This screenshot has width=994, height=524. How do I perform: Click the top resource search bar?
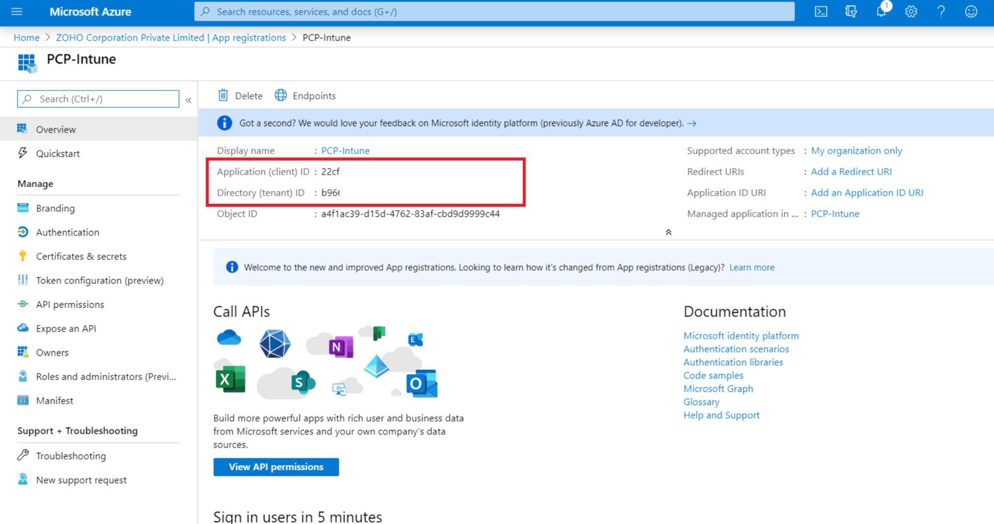(495, 11)
